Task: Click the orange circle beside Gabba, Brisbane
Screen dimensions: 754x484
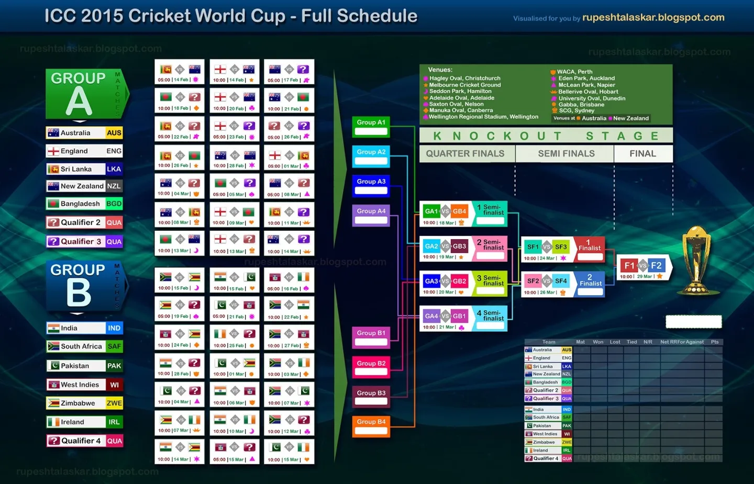Action: point(554,105)
